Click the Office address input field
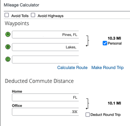The height and width of the screenshot is (126, 130). click(45, 112)
